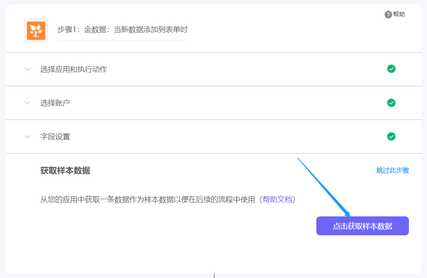Screen dimensions: 427x278
Task: Open the 选择账户 section title
Action: pyautogui.click(x=55, y=103)
